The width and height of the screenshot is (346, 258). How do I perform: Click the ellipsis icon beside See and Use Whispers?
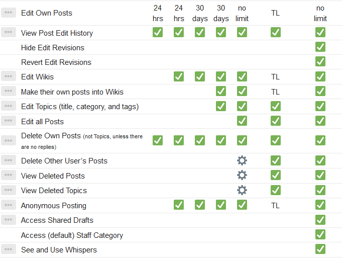click(9, 249)
